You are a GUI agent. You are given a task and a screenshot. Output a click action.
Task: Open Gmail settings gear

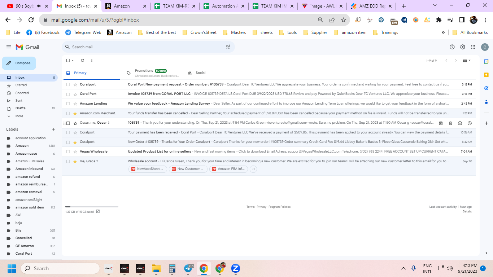[463, 47]
